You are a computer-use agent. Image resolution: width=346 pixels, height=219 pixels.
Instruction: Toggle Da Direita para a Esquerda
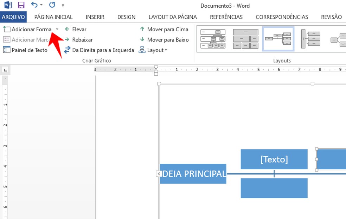click(x=99, y=50)
